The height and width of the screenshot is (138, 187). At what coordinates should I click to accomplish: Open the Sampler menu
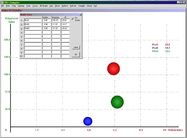(x=82, y=6)
